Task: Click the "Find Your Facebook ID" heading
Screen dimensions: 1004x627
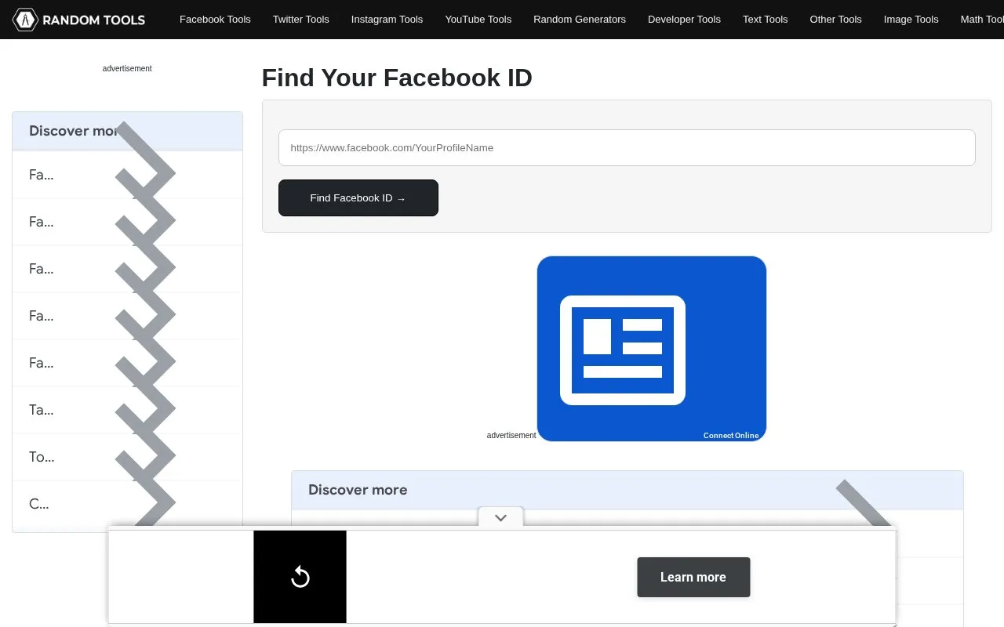Action: click(x=397, y=78)
